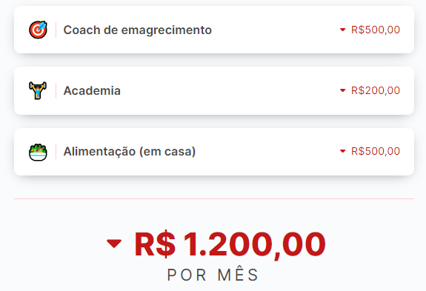Click the salad bowl emoji icon

coord(38,152)
